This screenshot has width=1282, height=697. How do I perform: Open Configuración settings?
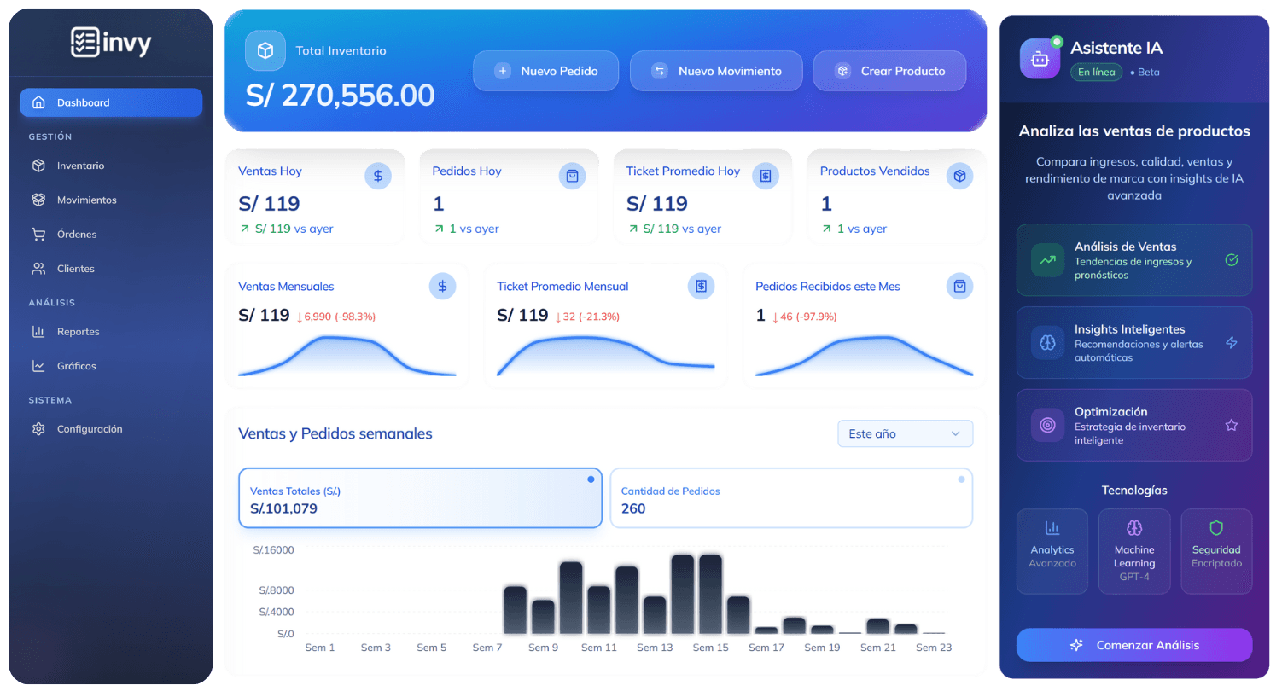(x=111, y=429)
